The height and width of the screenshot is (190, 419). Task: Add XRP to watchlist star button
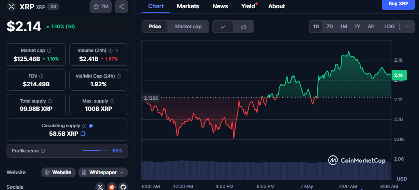click(101, 7)
